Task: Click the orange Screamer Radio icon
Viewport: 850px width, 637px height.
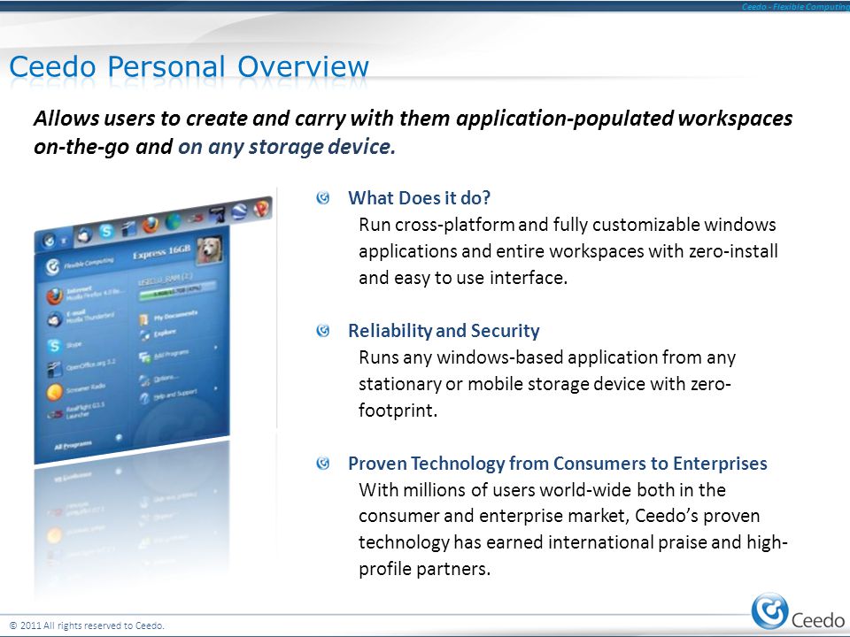Action: (x=55, y=392)
